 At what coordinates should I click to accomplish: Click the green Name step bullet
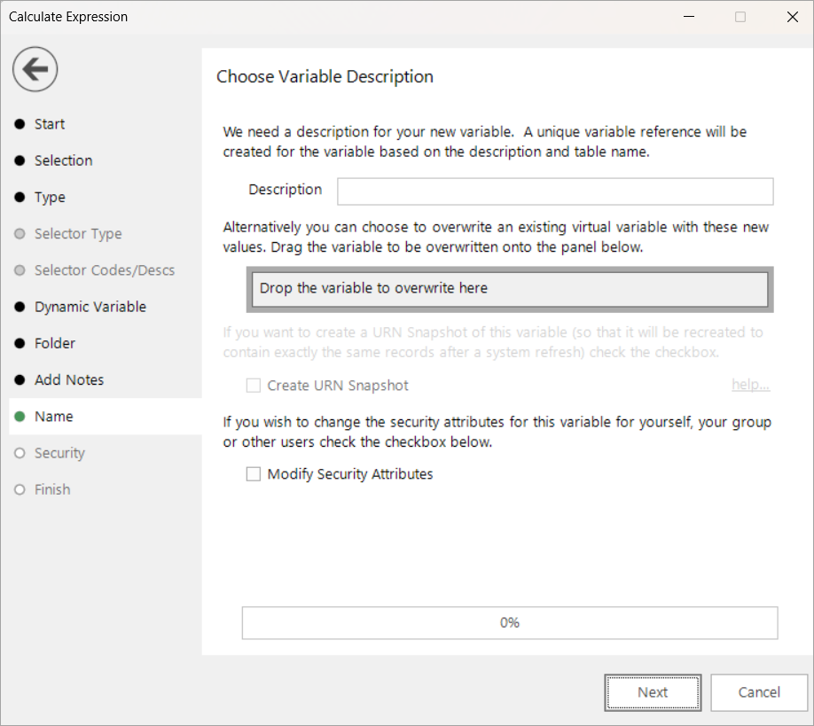(20, 417)
